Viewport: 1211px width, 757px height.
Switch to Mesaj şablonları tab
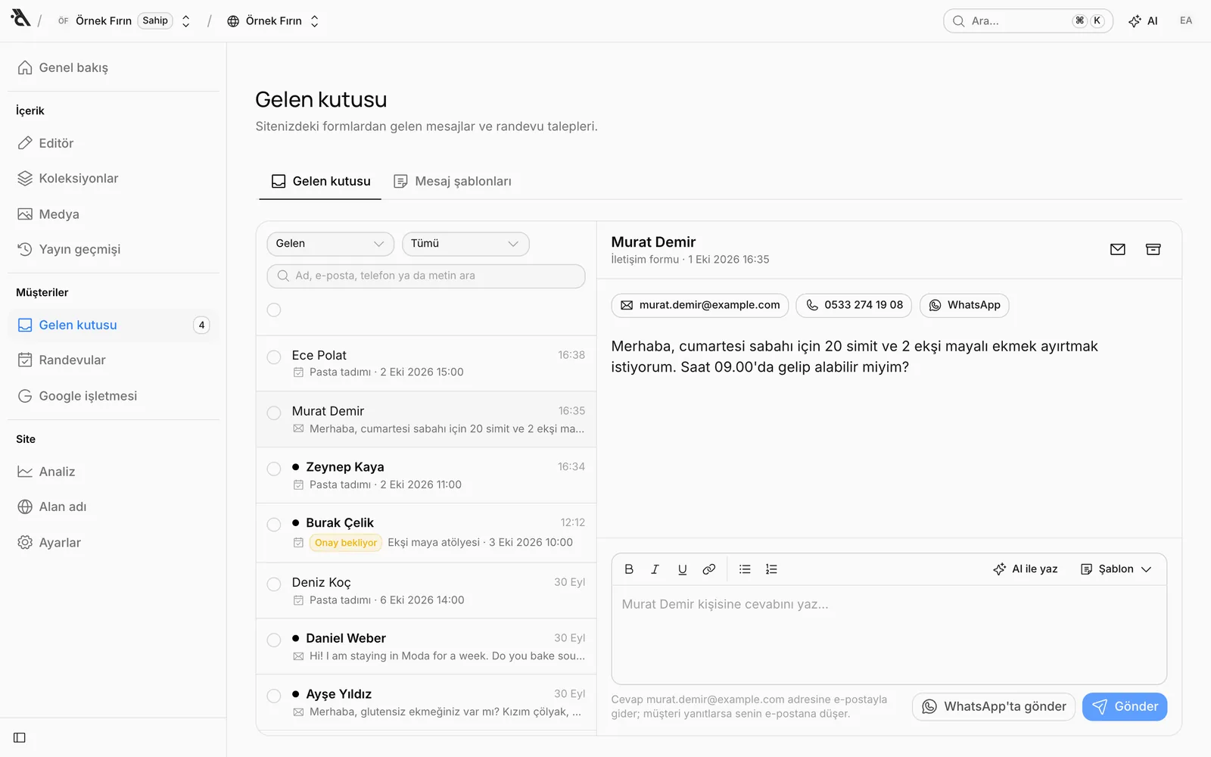[x=453, y=182]
